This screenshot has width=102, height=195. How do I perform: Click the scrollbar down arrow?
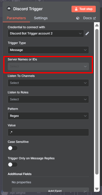click(97, 189)
